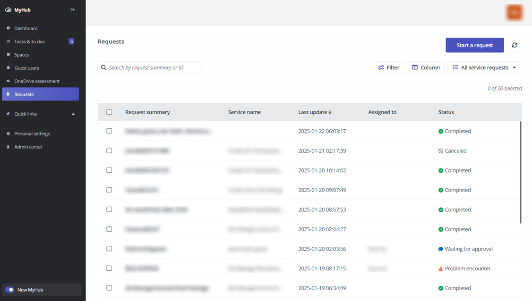Open the Filter options
Image resolution: width=532 pixels, height=301 pixels.
pyautogui.click(x=388, y=67)
